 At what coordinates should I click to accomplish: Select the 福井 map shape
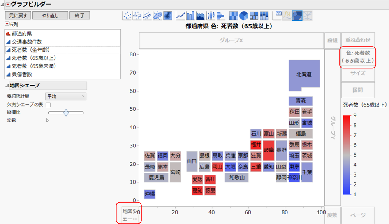point(256,145)
